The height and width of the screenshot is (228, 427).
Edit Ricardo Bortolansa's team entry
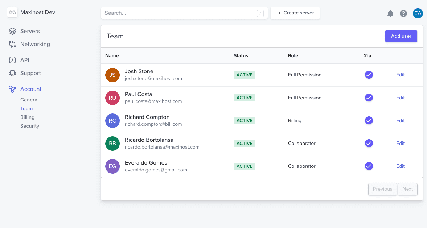pyautogui.click(x=400, y=143)
